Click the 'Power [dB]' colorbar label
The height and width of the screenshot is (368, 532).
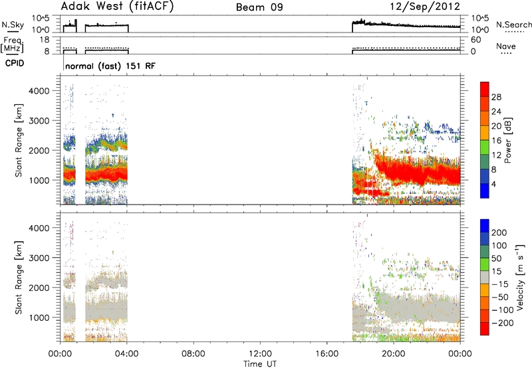tap(507, 140)
